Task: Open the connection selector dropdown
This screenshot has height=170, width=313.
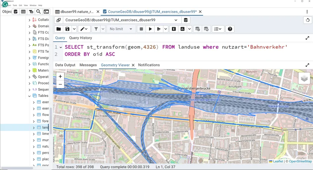Action: click(176, 20)
